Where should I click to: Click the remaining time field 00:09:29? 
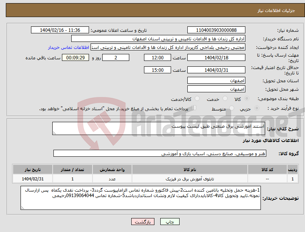pos(75,57)
